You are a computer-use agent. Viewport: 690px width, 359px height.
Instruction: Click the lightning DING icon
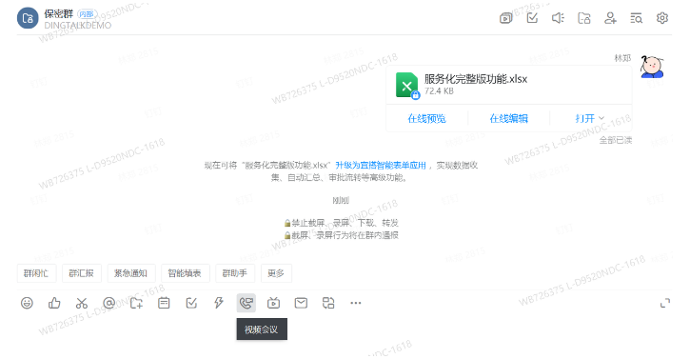[219, 303]
